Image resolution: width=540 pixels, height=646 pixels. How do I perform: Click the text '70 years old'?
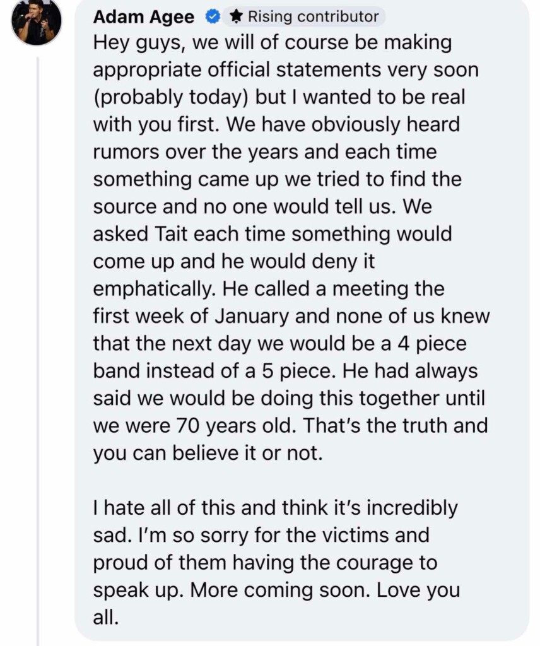(x=236, y=425)
